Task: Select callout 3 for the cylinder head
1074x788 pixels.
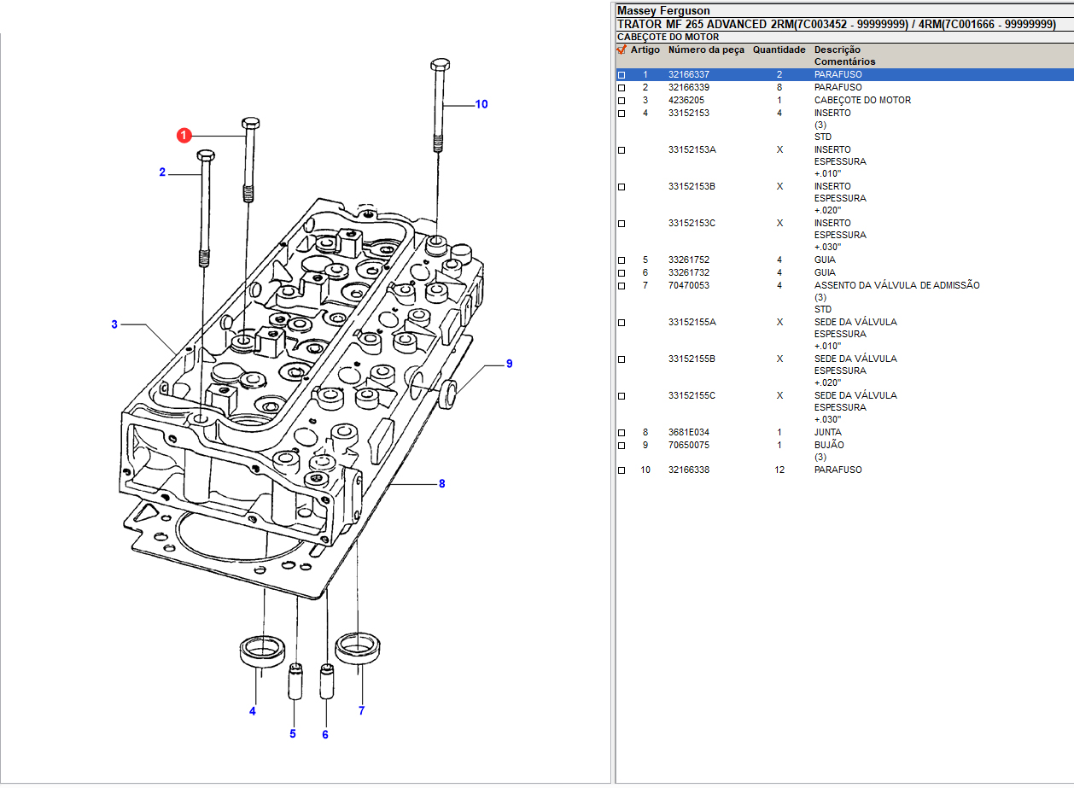Action: (x=114, y=324)
